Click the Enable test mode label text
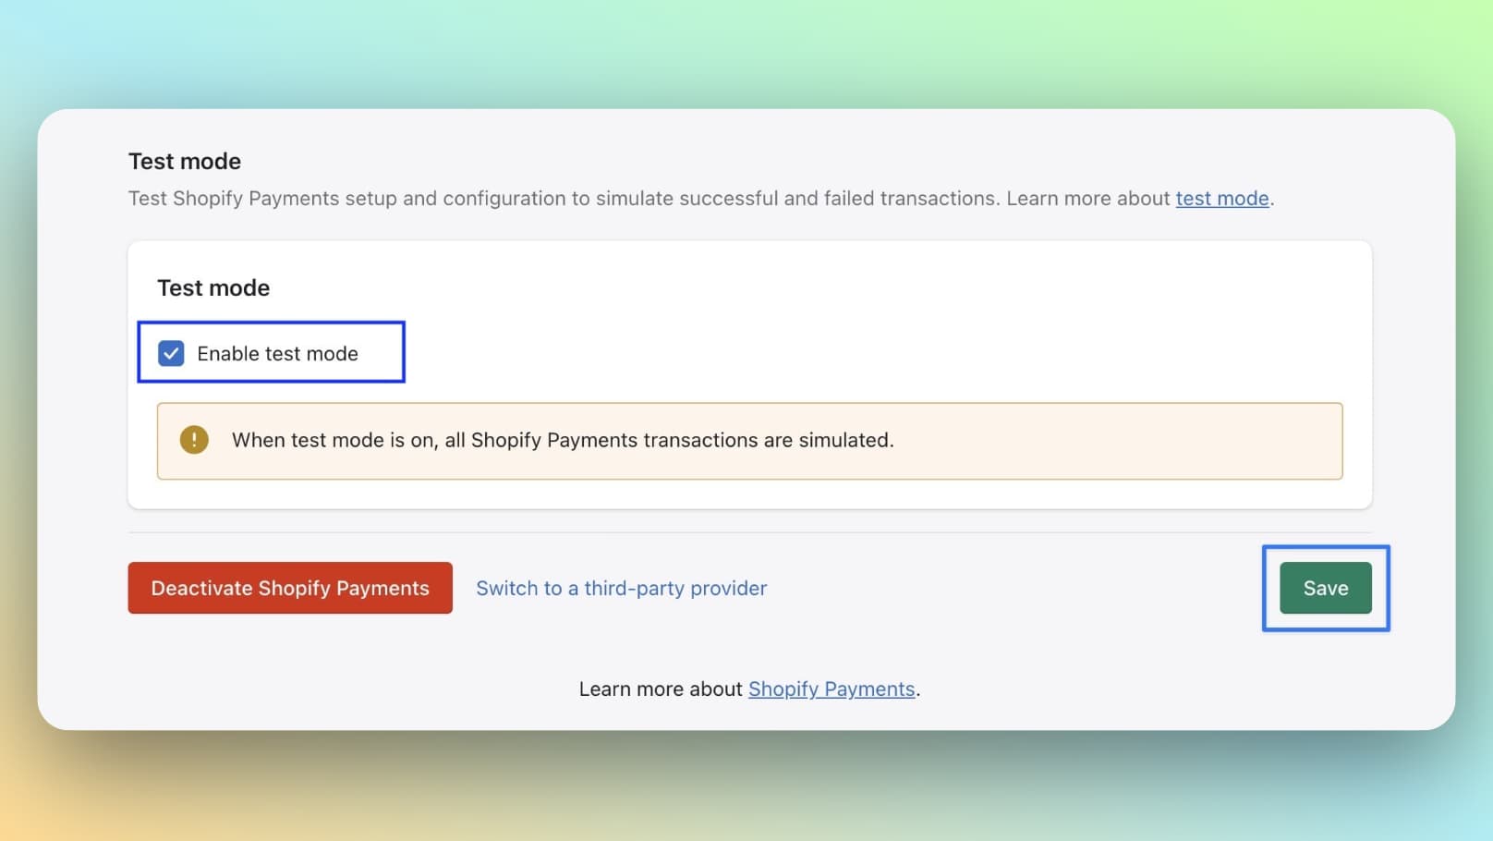The width and height of the screenshot is (1493, 841). pyautogui.click(x=277, y=353)
